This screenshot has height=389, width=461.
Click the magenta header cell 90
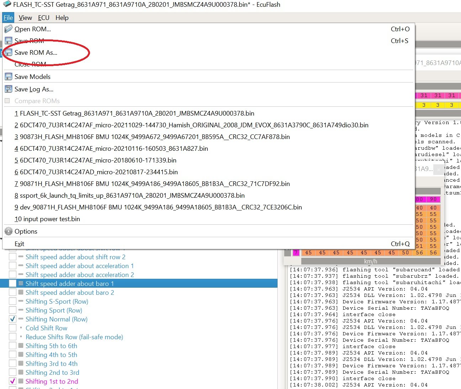(x=433, y=199)
